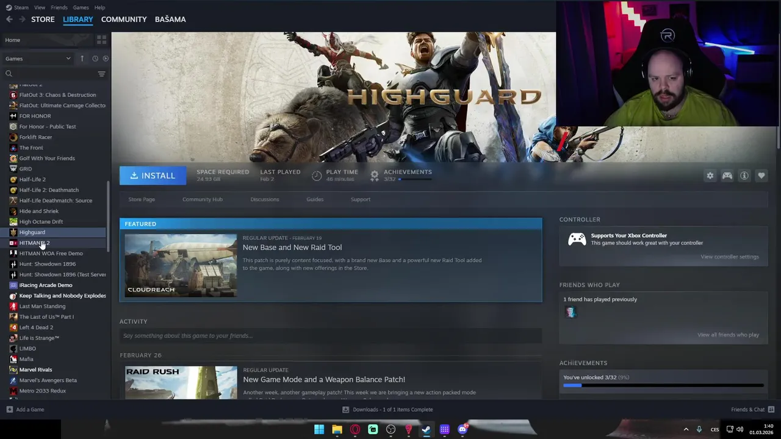Click the friend avatar under Friends Who Play
This screenshot has height=439, width=781.
(x=570, y=312)
